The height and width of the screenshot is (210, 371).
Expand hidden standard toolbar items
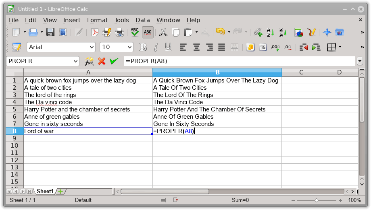tap(362, 32)
